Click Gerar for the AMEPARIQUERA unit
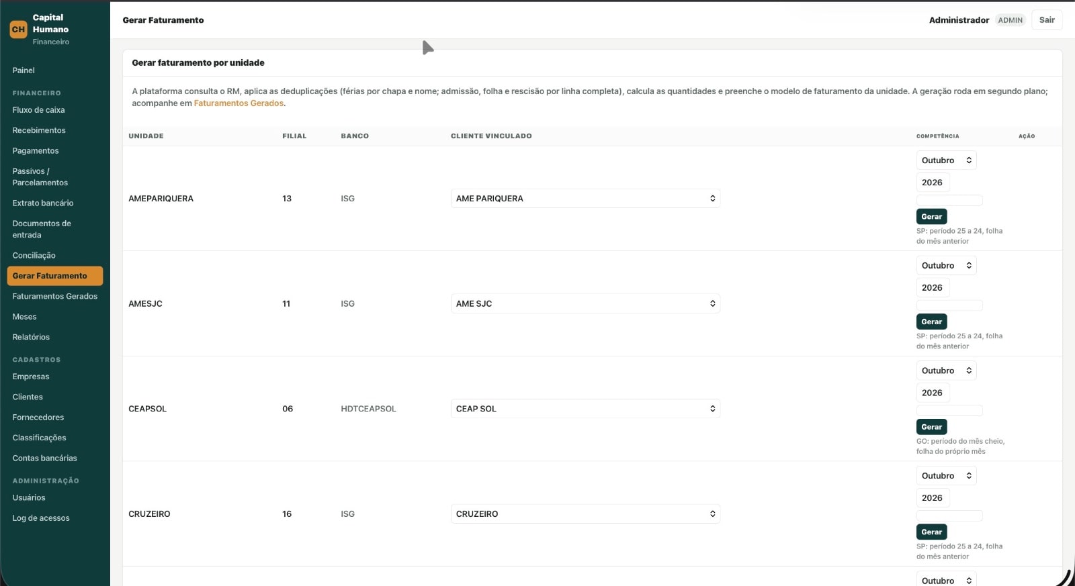Screen dimensions: 1075x586 point(931,217)
